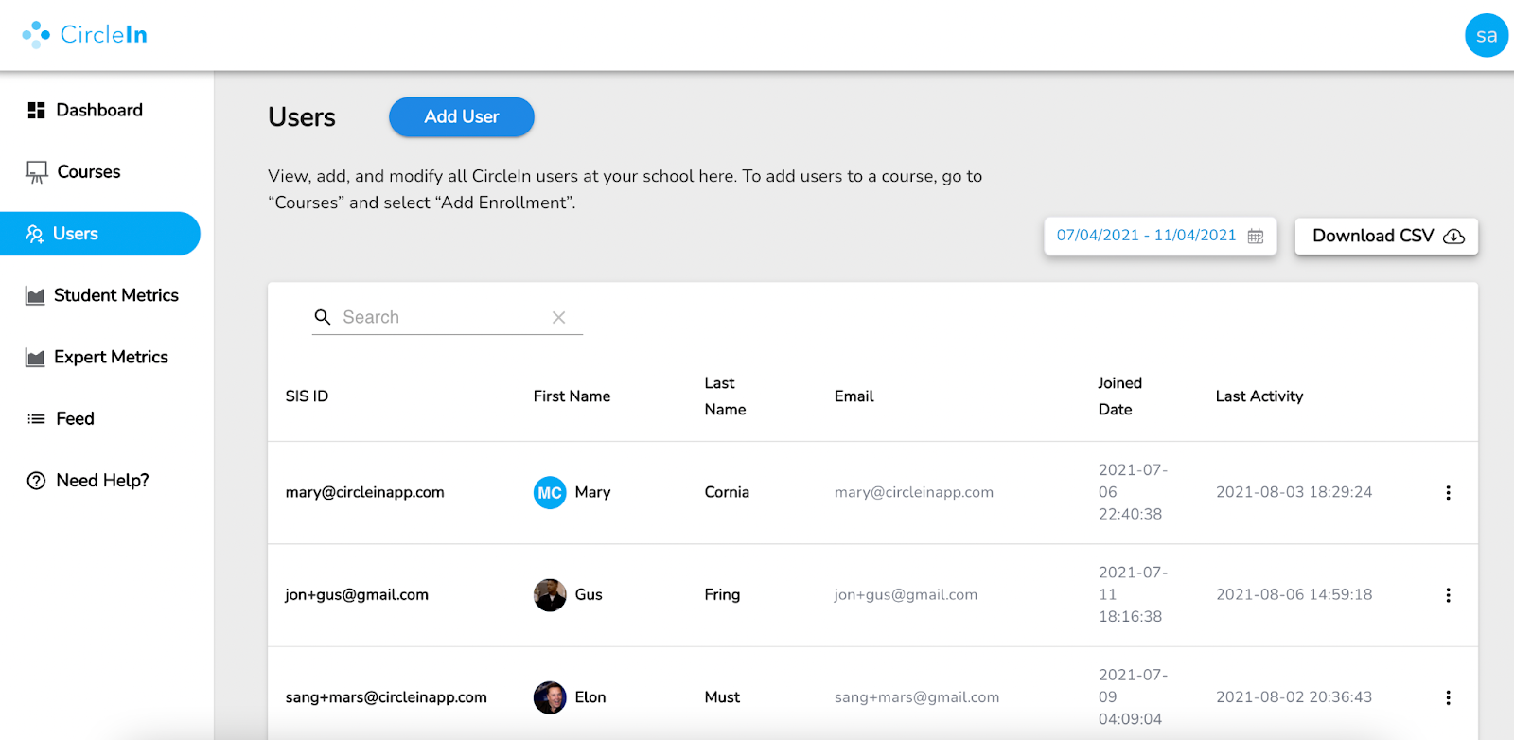The image size is (1514, 740).
Task: Click the first name Gus
Action: [x=589, y=595]
